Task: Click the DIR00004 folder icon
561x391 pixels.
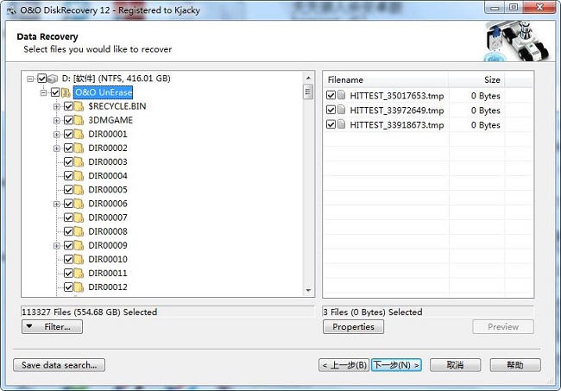Action: 79,176
